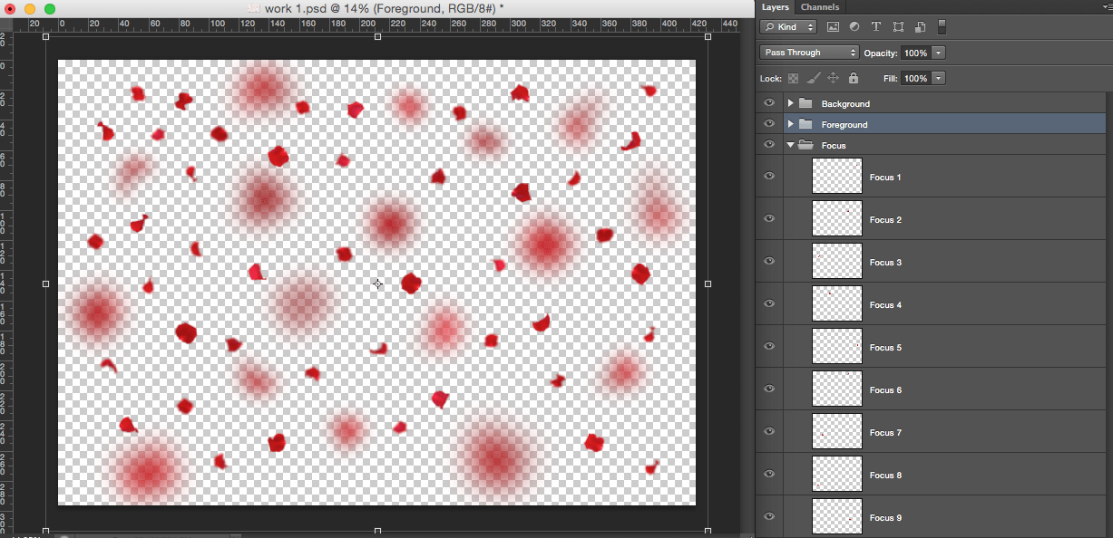This screenshot has height=538, width=1113.
Task: Open the Opacity slider dropdown arrow
Action: [939, 53]
